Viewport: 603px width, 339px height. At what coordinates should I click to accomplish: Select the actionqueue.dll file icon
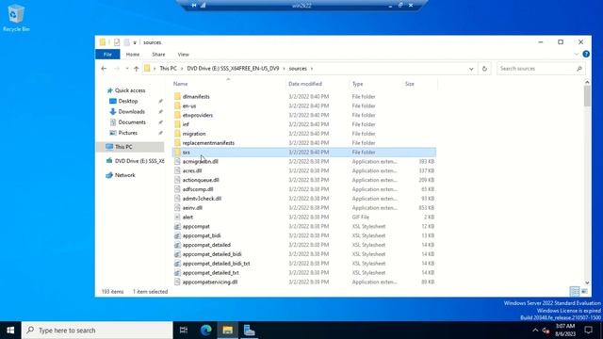(177, 180)
